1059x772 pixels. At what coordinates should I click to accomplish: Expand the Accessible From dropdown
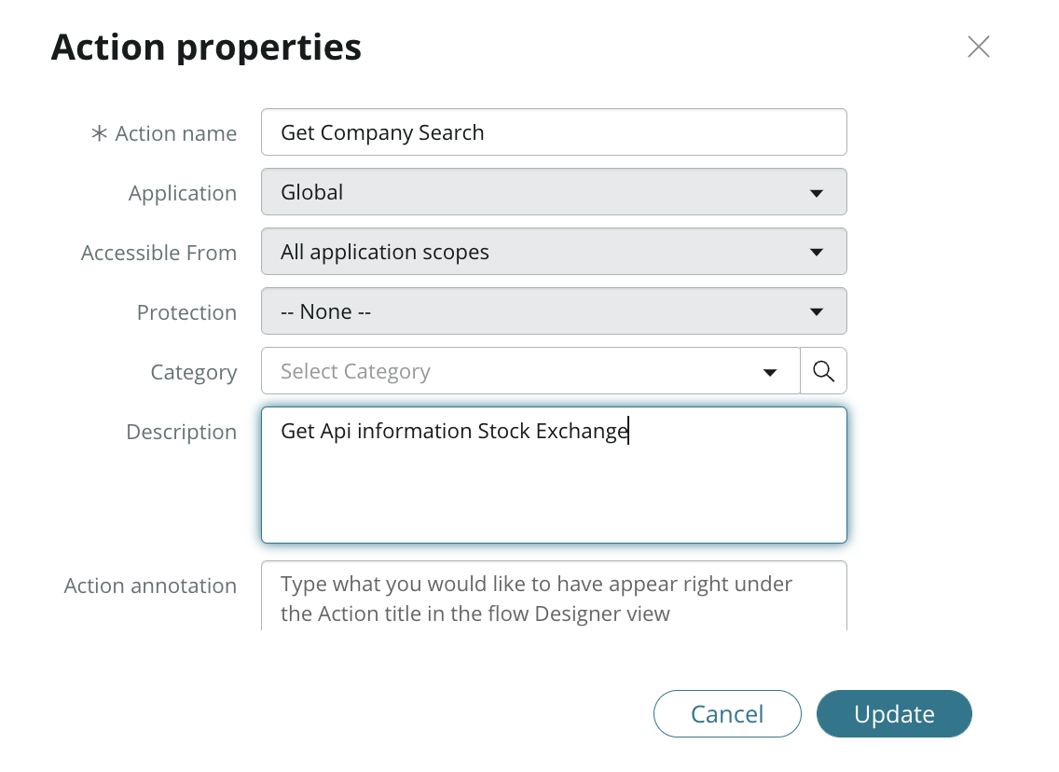point(554,252)
